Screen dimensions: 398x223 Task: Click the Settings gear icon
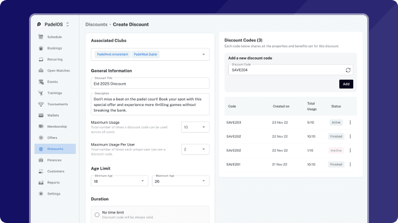coord(41,193)
